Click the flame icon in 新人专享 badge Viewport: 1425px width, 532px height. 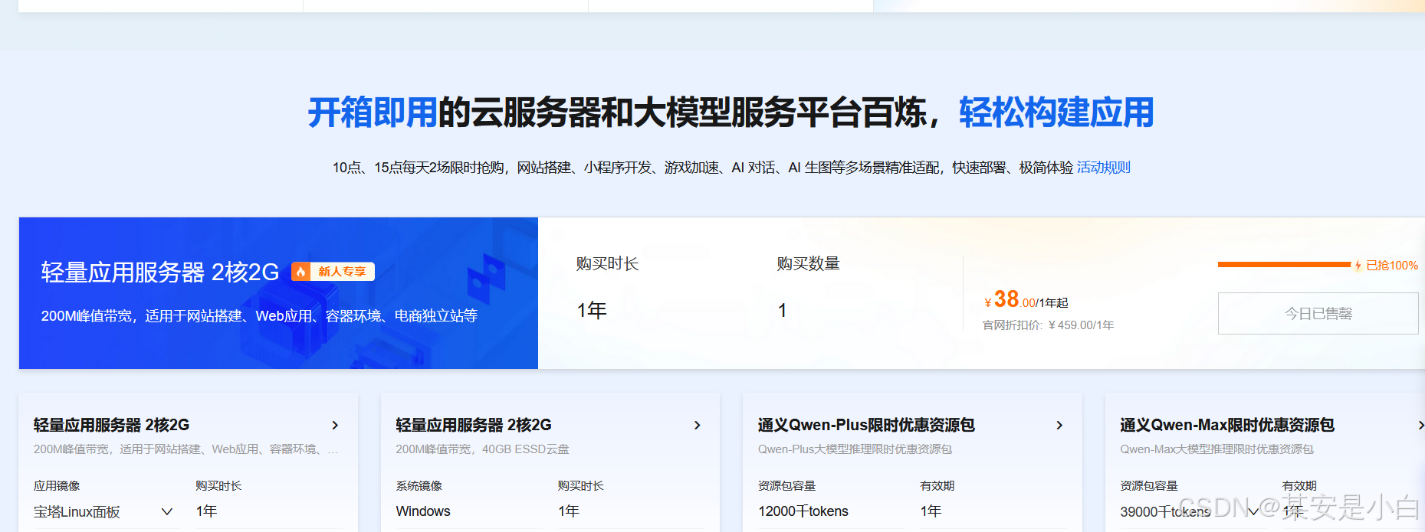click(x=301, y=272)
